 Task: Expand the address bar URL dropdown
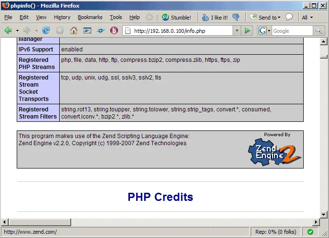[x=237, y=31]
